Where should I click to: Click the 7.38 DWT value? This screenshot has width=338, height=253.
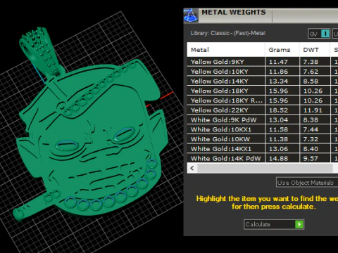coord(311,62)
